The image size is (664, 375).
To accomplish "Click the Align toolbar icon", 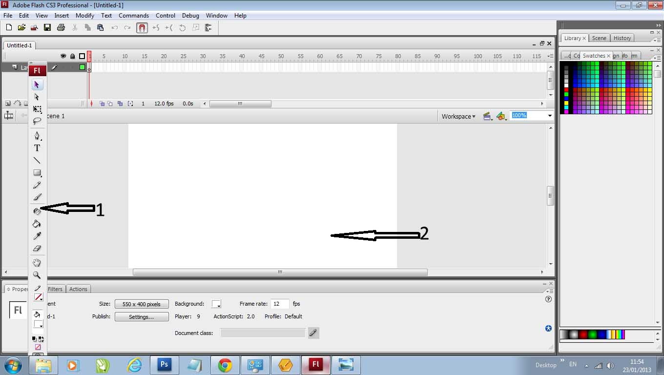I will [208, 28].
